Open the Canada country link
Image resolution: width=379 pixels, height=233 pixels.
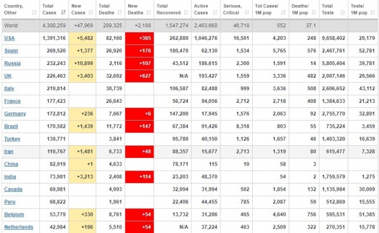point(13,189)
